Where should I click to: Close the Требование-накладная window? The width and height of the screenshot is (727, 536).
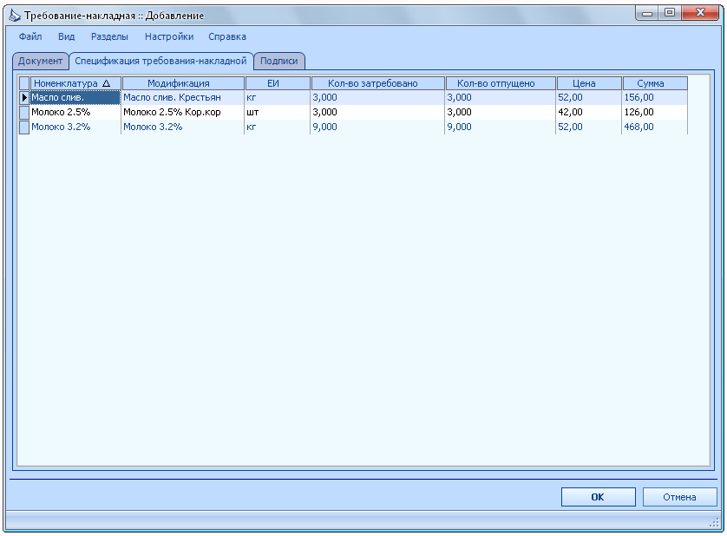click(701, 14)
